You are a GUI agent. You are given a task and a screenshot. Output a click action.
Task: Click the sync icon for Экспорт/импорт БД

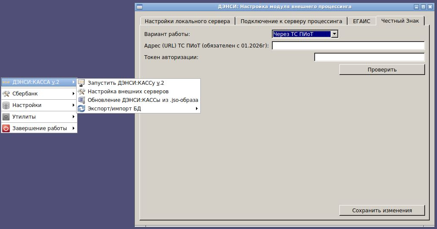coord(81,109)
